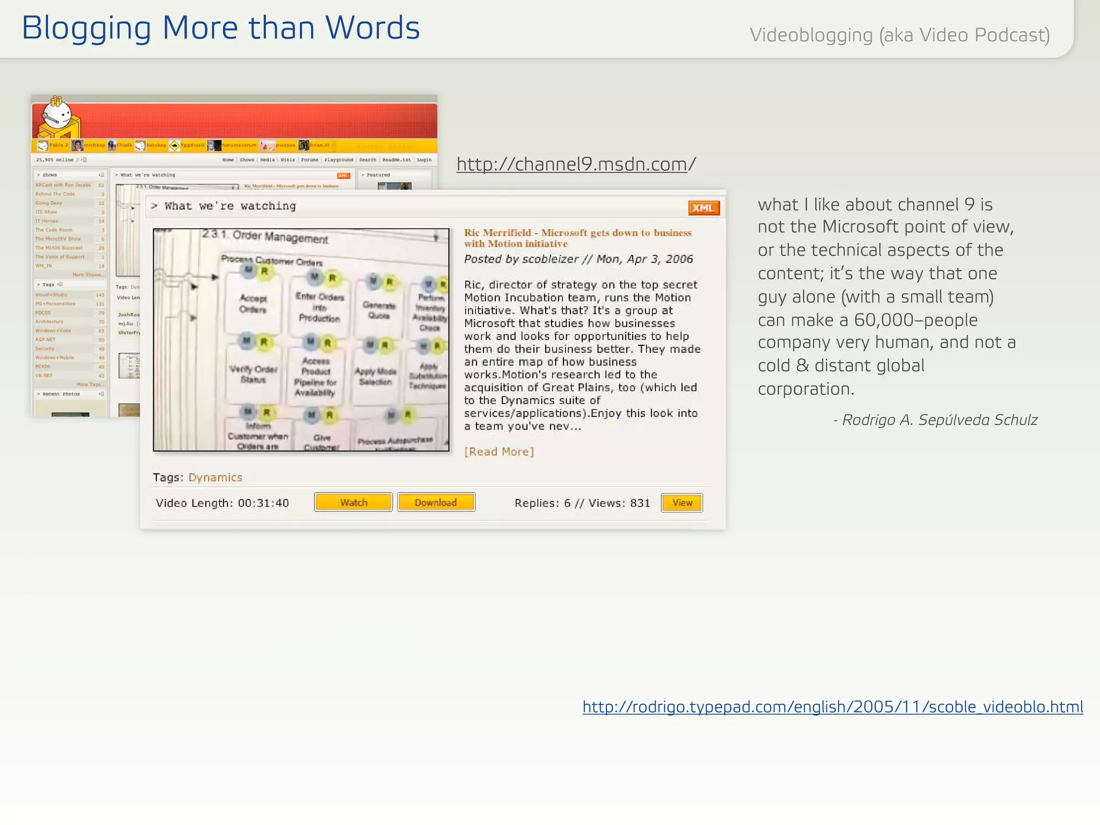Open the small thumbnail under UlsterFry
The height and width of the screenshot is (825, 1100).
pos(129,366)
